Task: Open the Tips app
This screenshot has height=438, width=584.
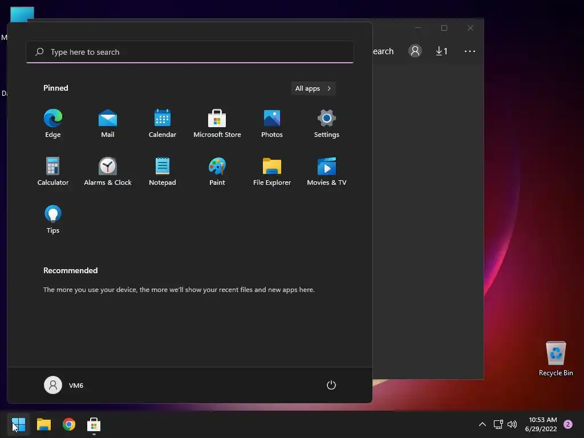Action: (x=53, y=219)
